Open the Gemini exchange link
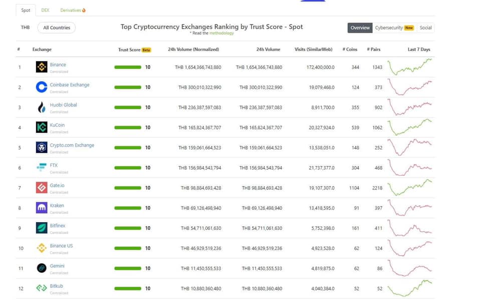This screenshot has width=481, height=300. 57,265
